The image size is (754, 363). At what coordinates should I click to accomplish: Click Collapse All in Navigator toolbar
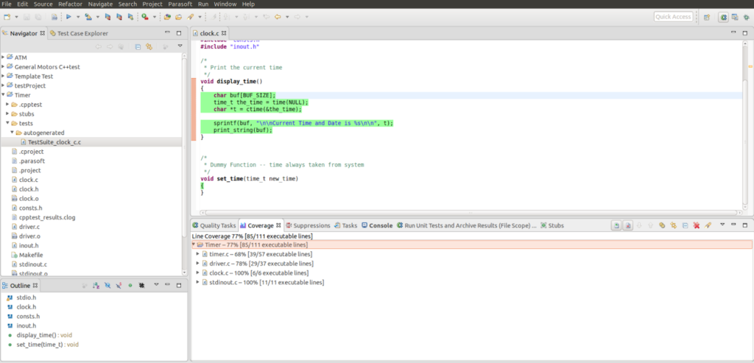coord(137,46)
